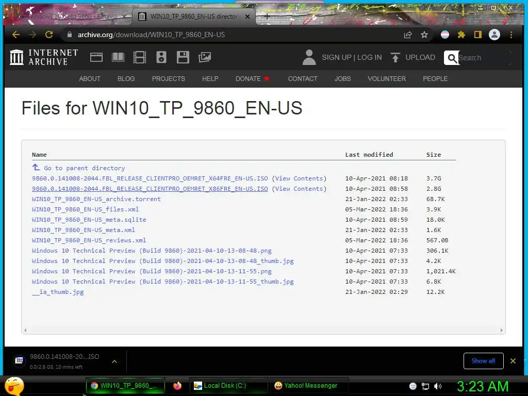Open the Chrome profile avatar icon
528x396 pixels.
click(x=494, y=35)
